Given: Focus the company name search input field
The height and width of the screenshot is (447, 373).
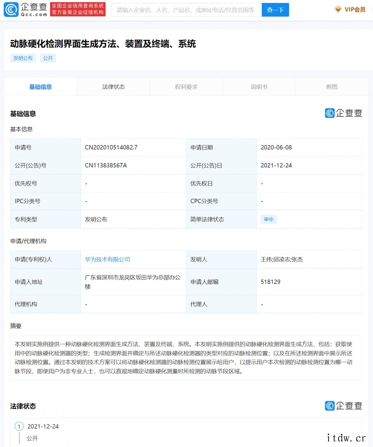Looking at the screenshot, I should click(x=187, y=10).
